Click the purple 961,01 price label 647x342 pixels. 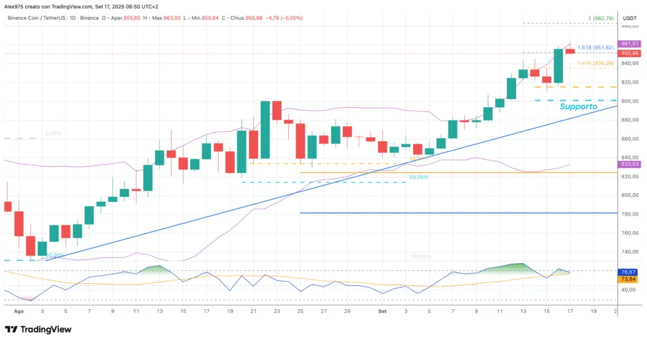629,44
